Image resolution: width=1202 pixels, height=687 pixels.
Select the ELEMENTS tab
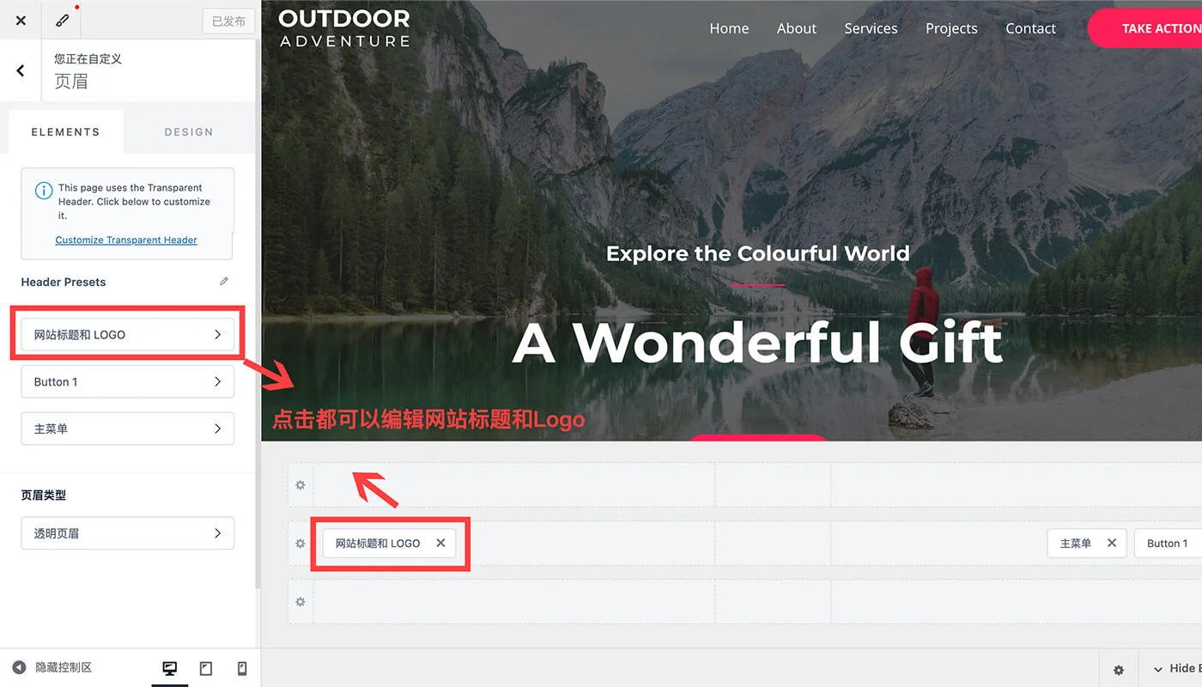[65, 132]
